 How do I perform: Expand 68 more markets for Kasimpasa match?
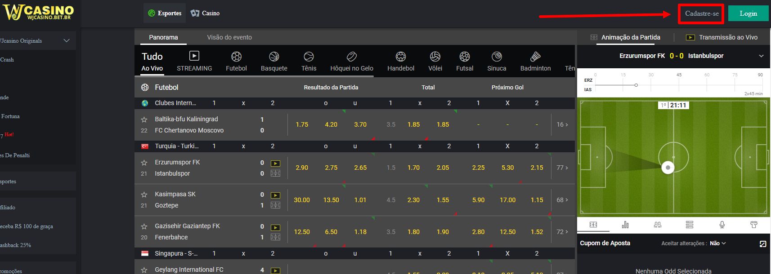point(562,200)
